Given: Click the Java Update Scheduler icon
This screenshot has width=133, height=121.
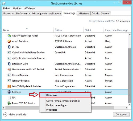Looking at the screenshot, I should (x=9, y=86).
